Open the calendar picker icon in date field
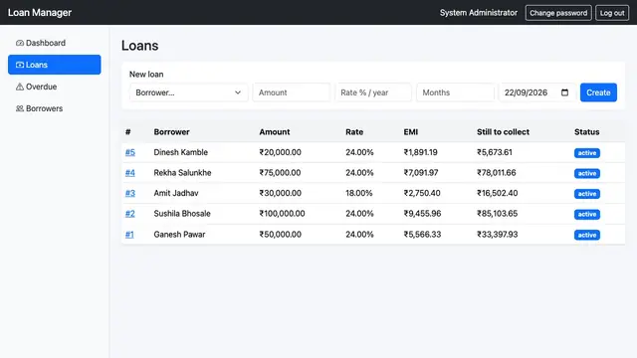The image size is (637, 358). point(564,92)
